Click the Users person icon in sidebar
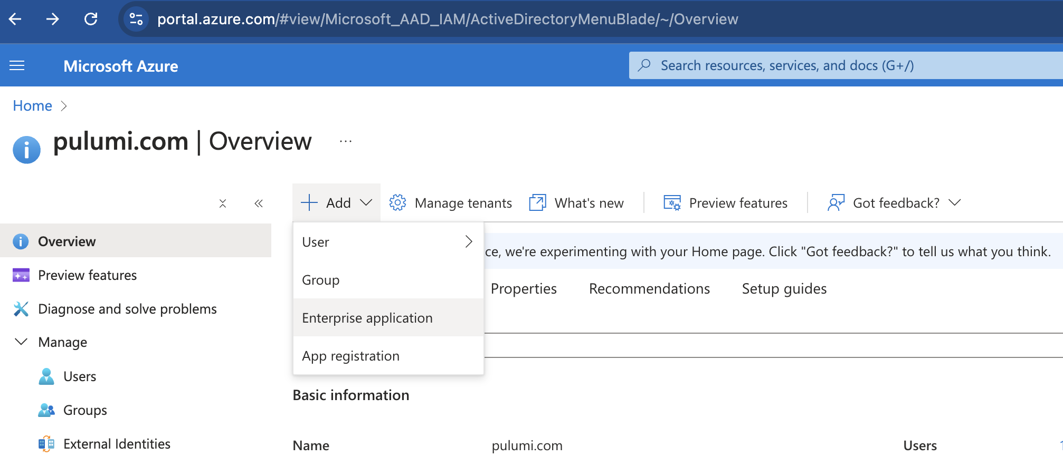Viewport: 1063px width, 466px height. coord(46,376)
